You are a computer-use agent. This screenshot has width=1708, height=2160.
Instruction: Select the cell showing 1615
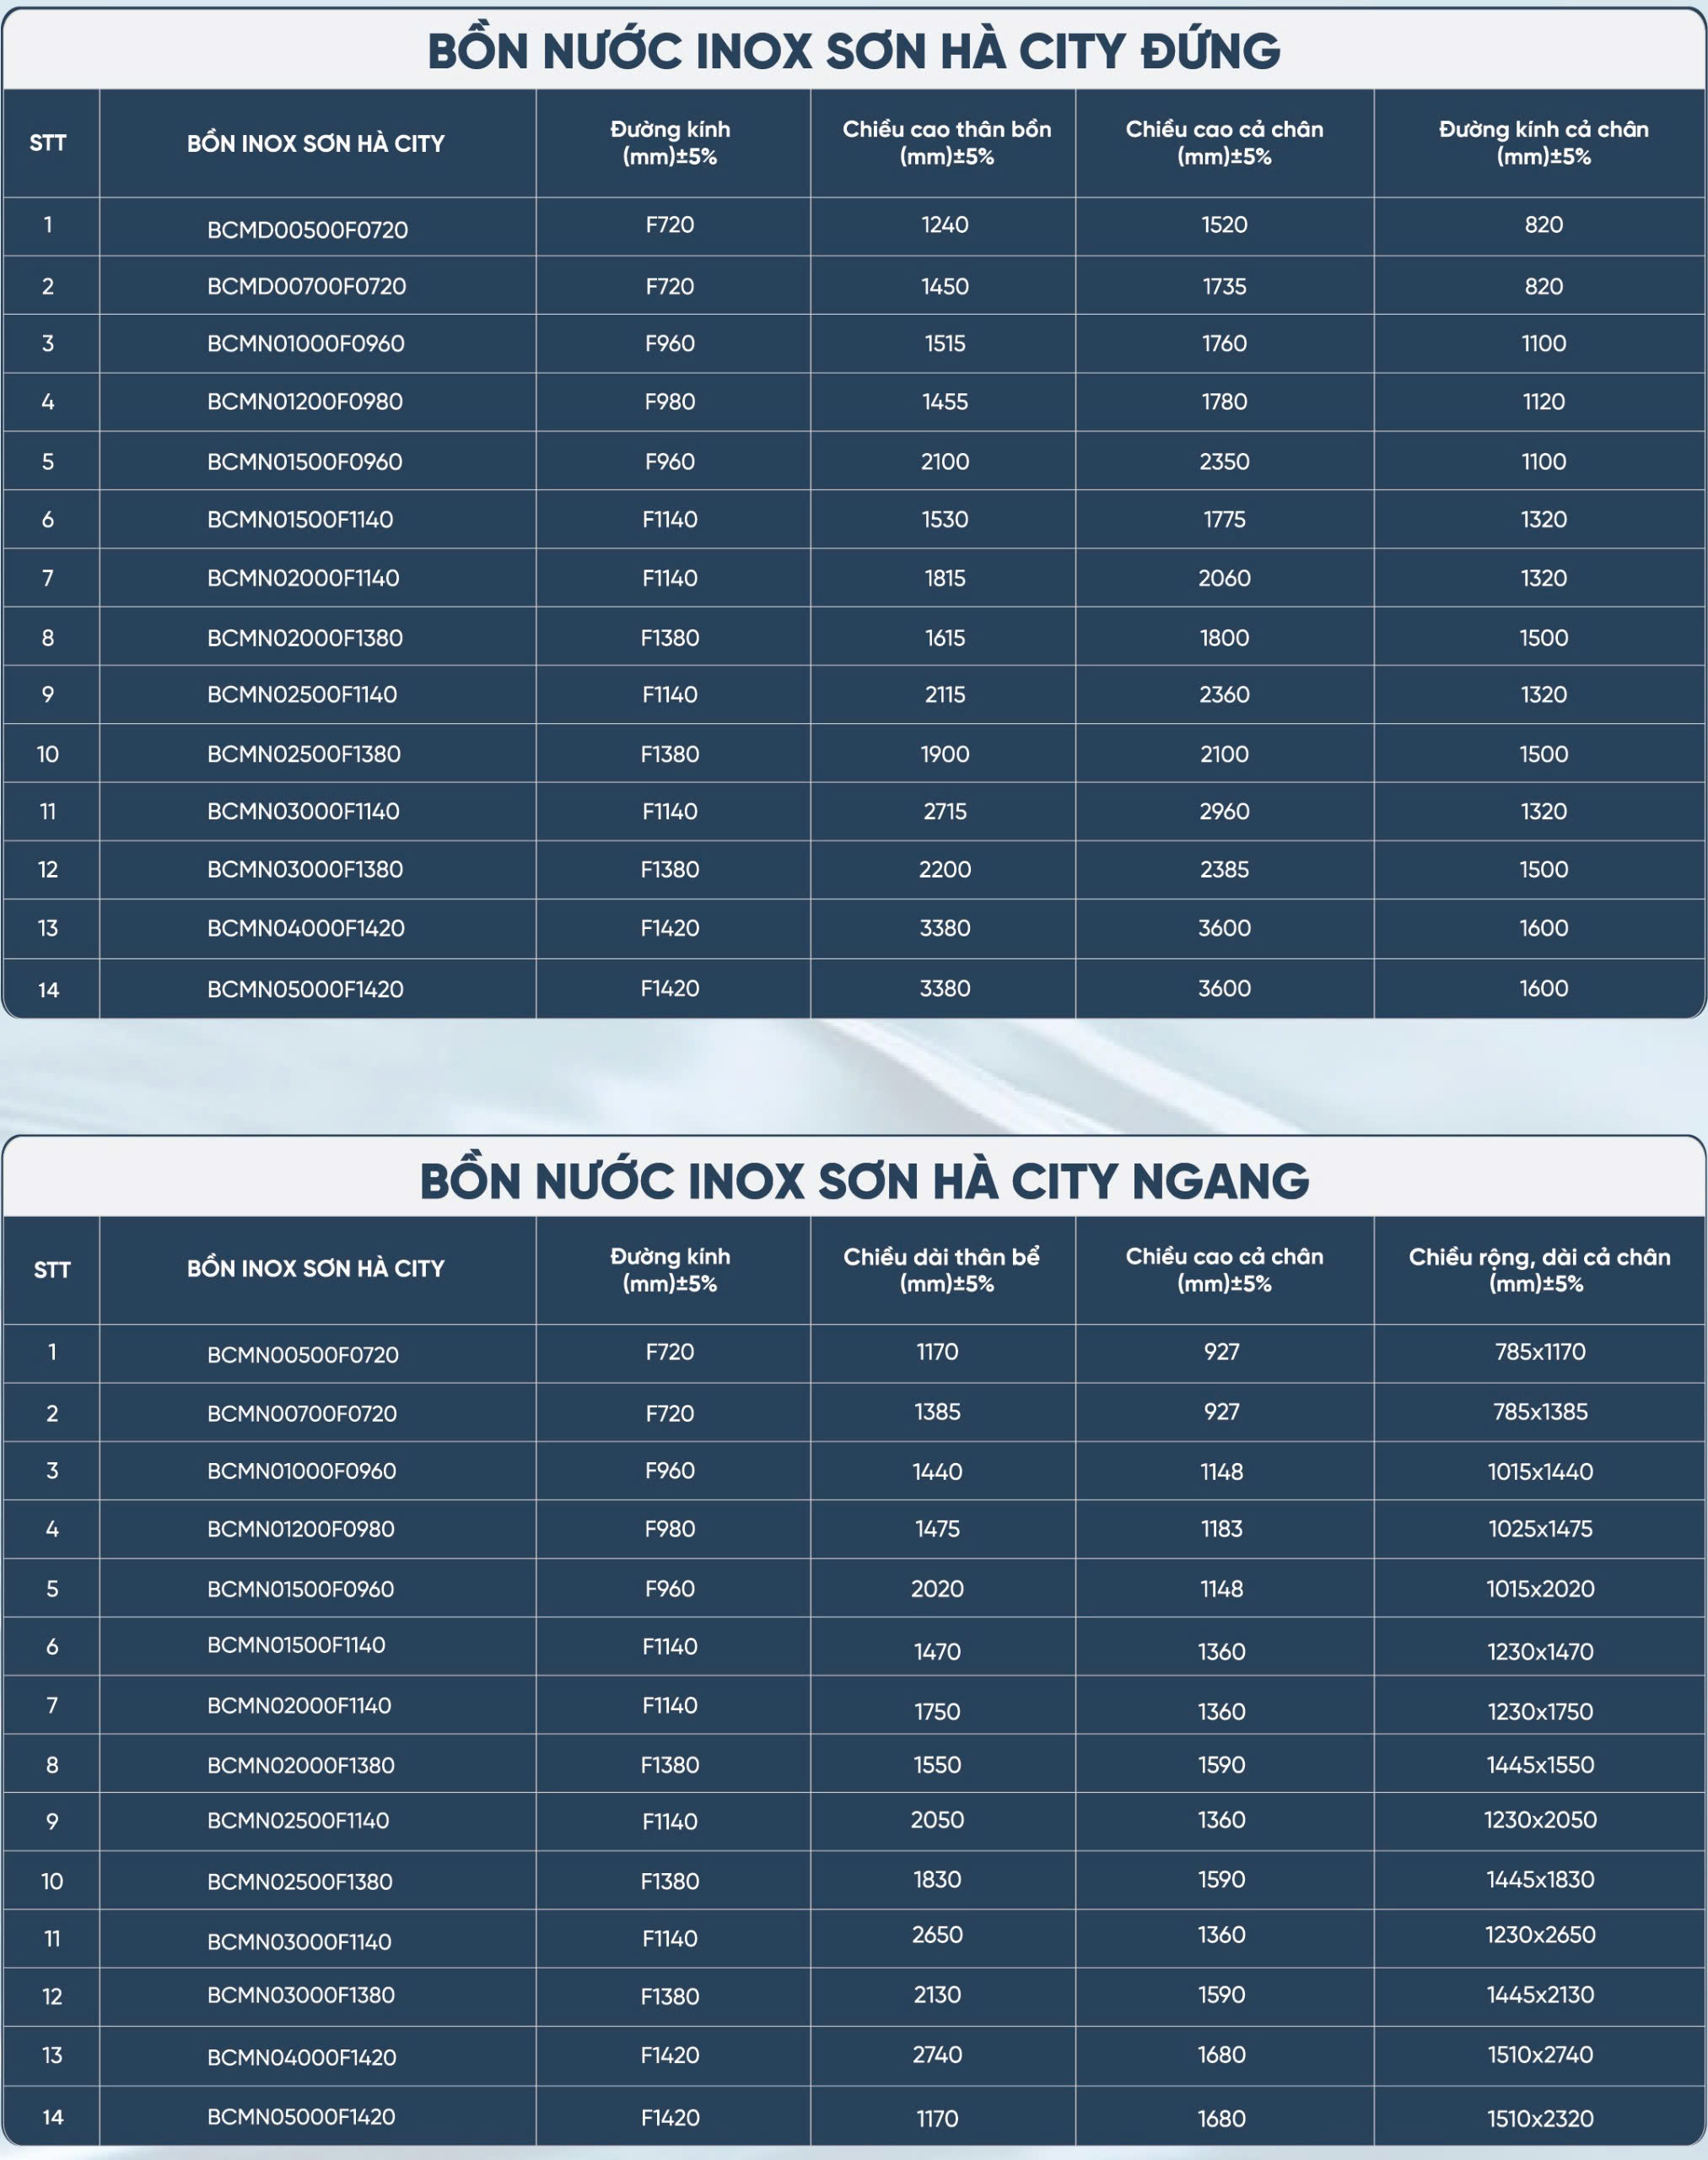pyautogui.click(x=945, y=637)
